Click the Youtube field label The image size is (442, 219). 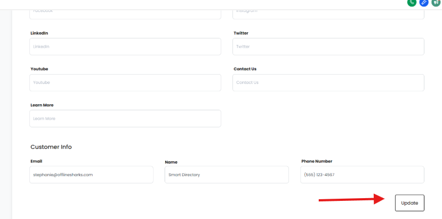[39, 69]
